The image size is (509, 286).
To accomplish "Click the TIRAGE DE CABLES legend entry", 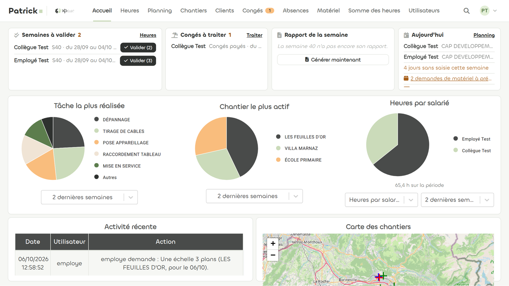I will [119, 131].
